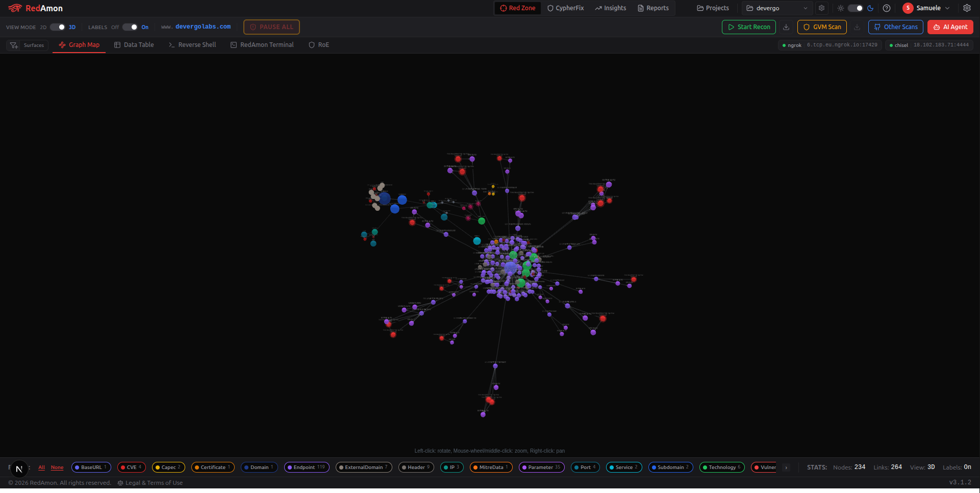Toggle the Subdomain node type filter
Screen dimensions: 980x493
click(x=670, y=467)
